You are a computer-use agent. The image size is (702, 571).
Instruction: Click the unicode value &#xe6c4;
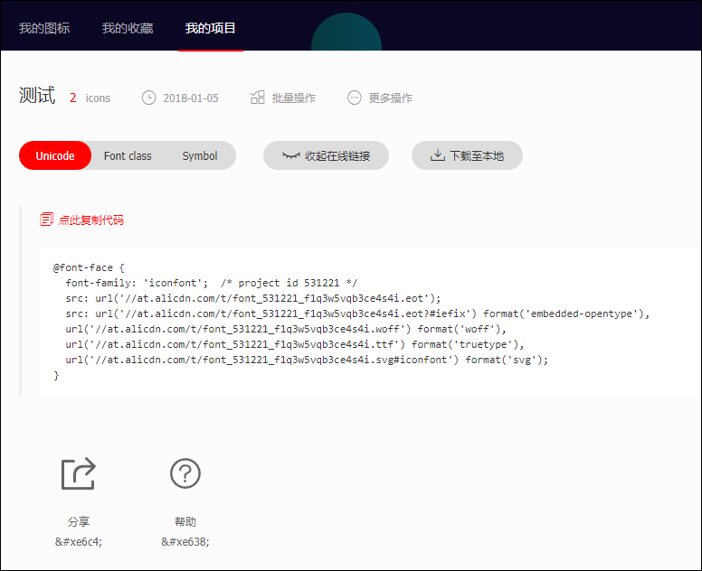(x=79, y=542)
